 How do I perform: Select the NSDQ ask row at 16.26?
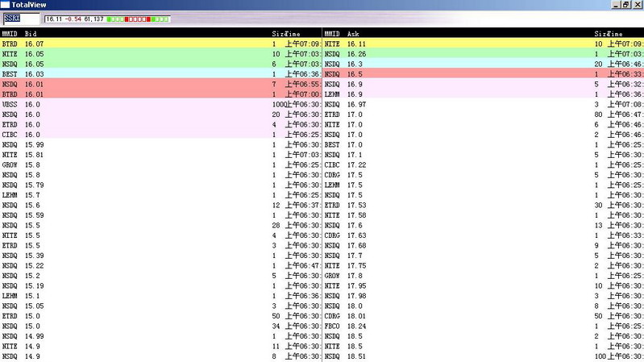484,54
